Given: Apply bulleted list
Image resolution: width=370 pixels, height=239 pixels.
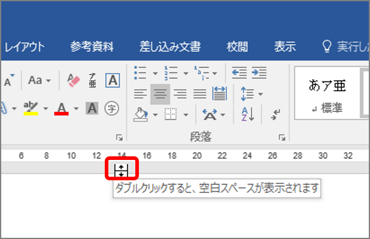Looking at the screenshot, I should (141, 73).
